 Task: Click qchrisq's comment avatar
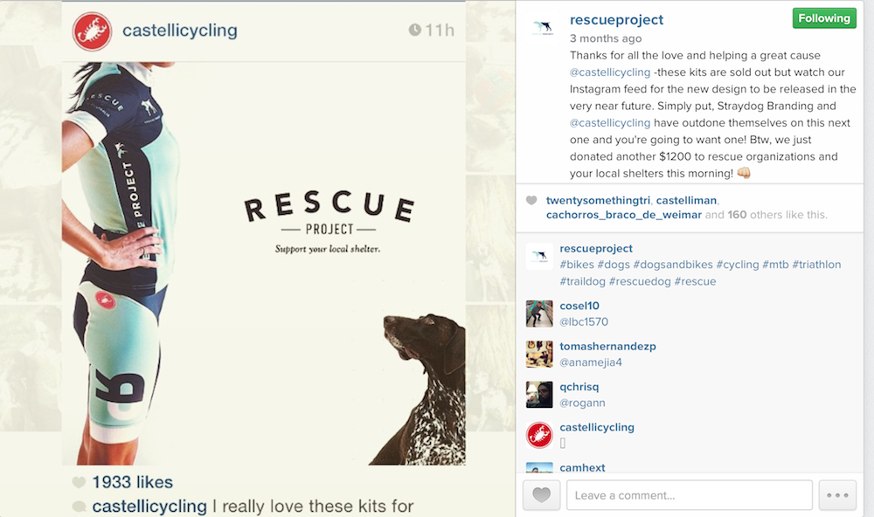pos(539,394)
